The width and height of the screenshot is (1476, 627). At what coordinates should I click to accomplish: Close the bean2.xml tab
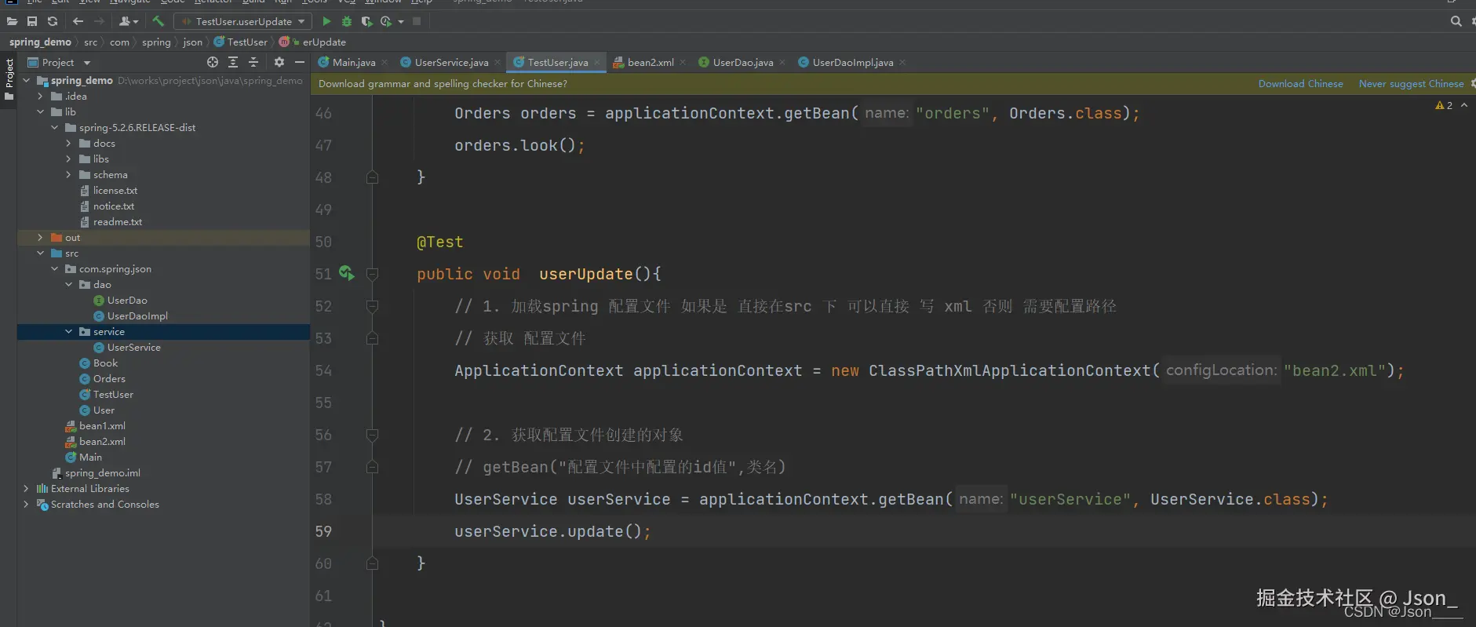pos(683,62)
